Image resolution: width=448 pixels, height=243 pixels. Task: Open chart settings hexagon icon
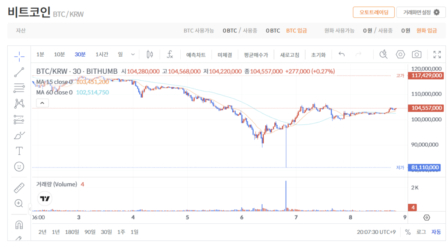point(400,54)
